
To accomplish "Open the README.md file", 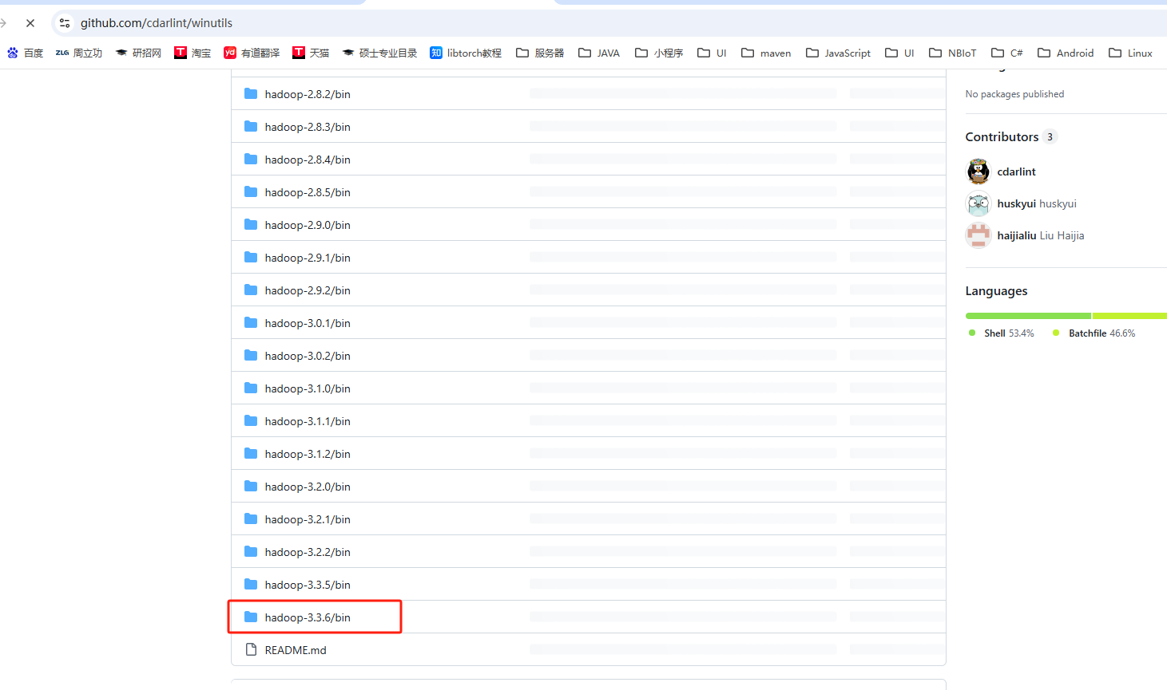I will pyautogui.click(x=296, y=650).
